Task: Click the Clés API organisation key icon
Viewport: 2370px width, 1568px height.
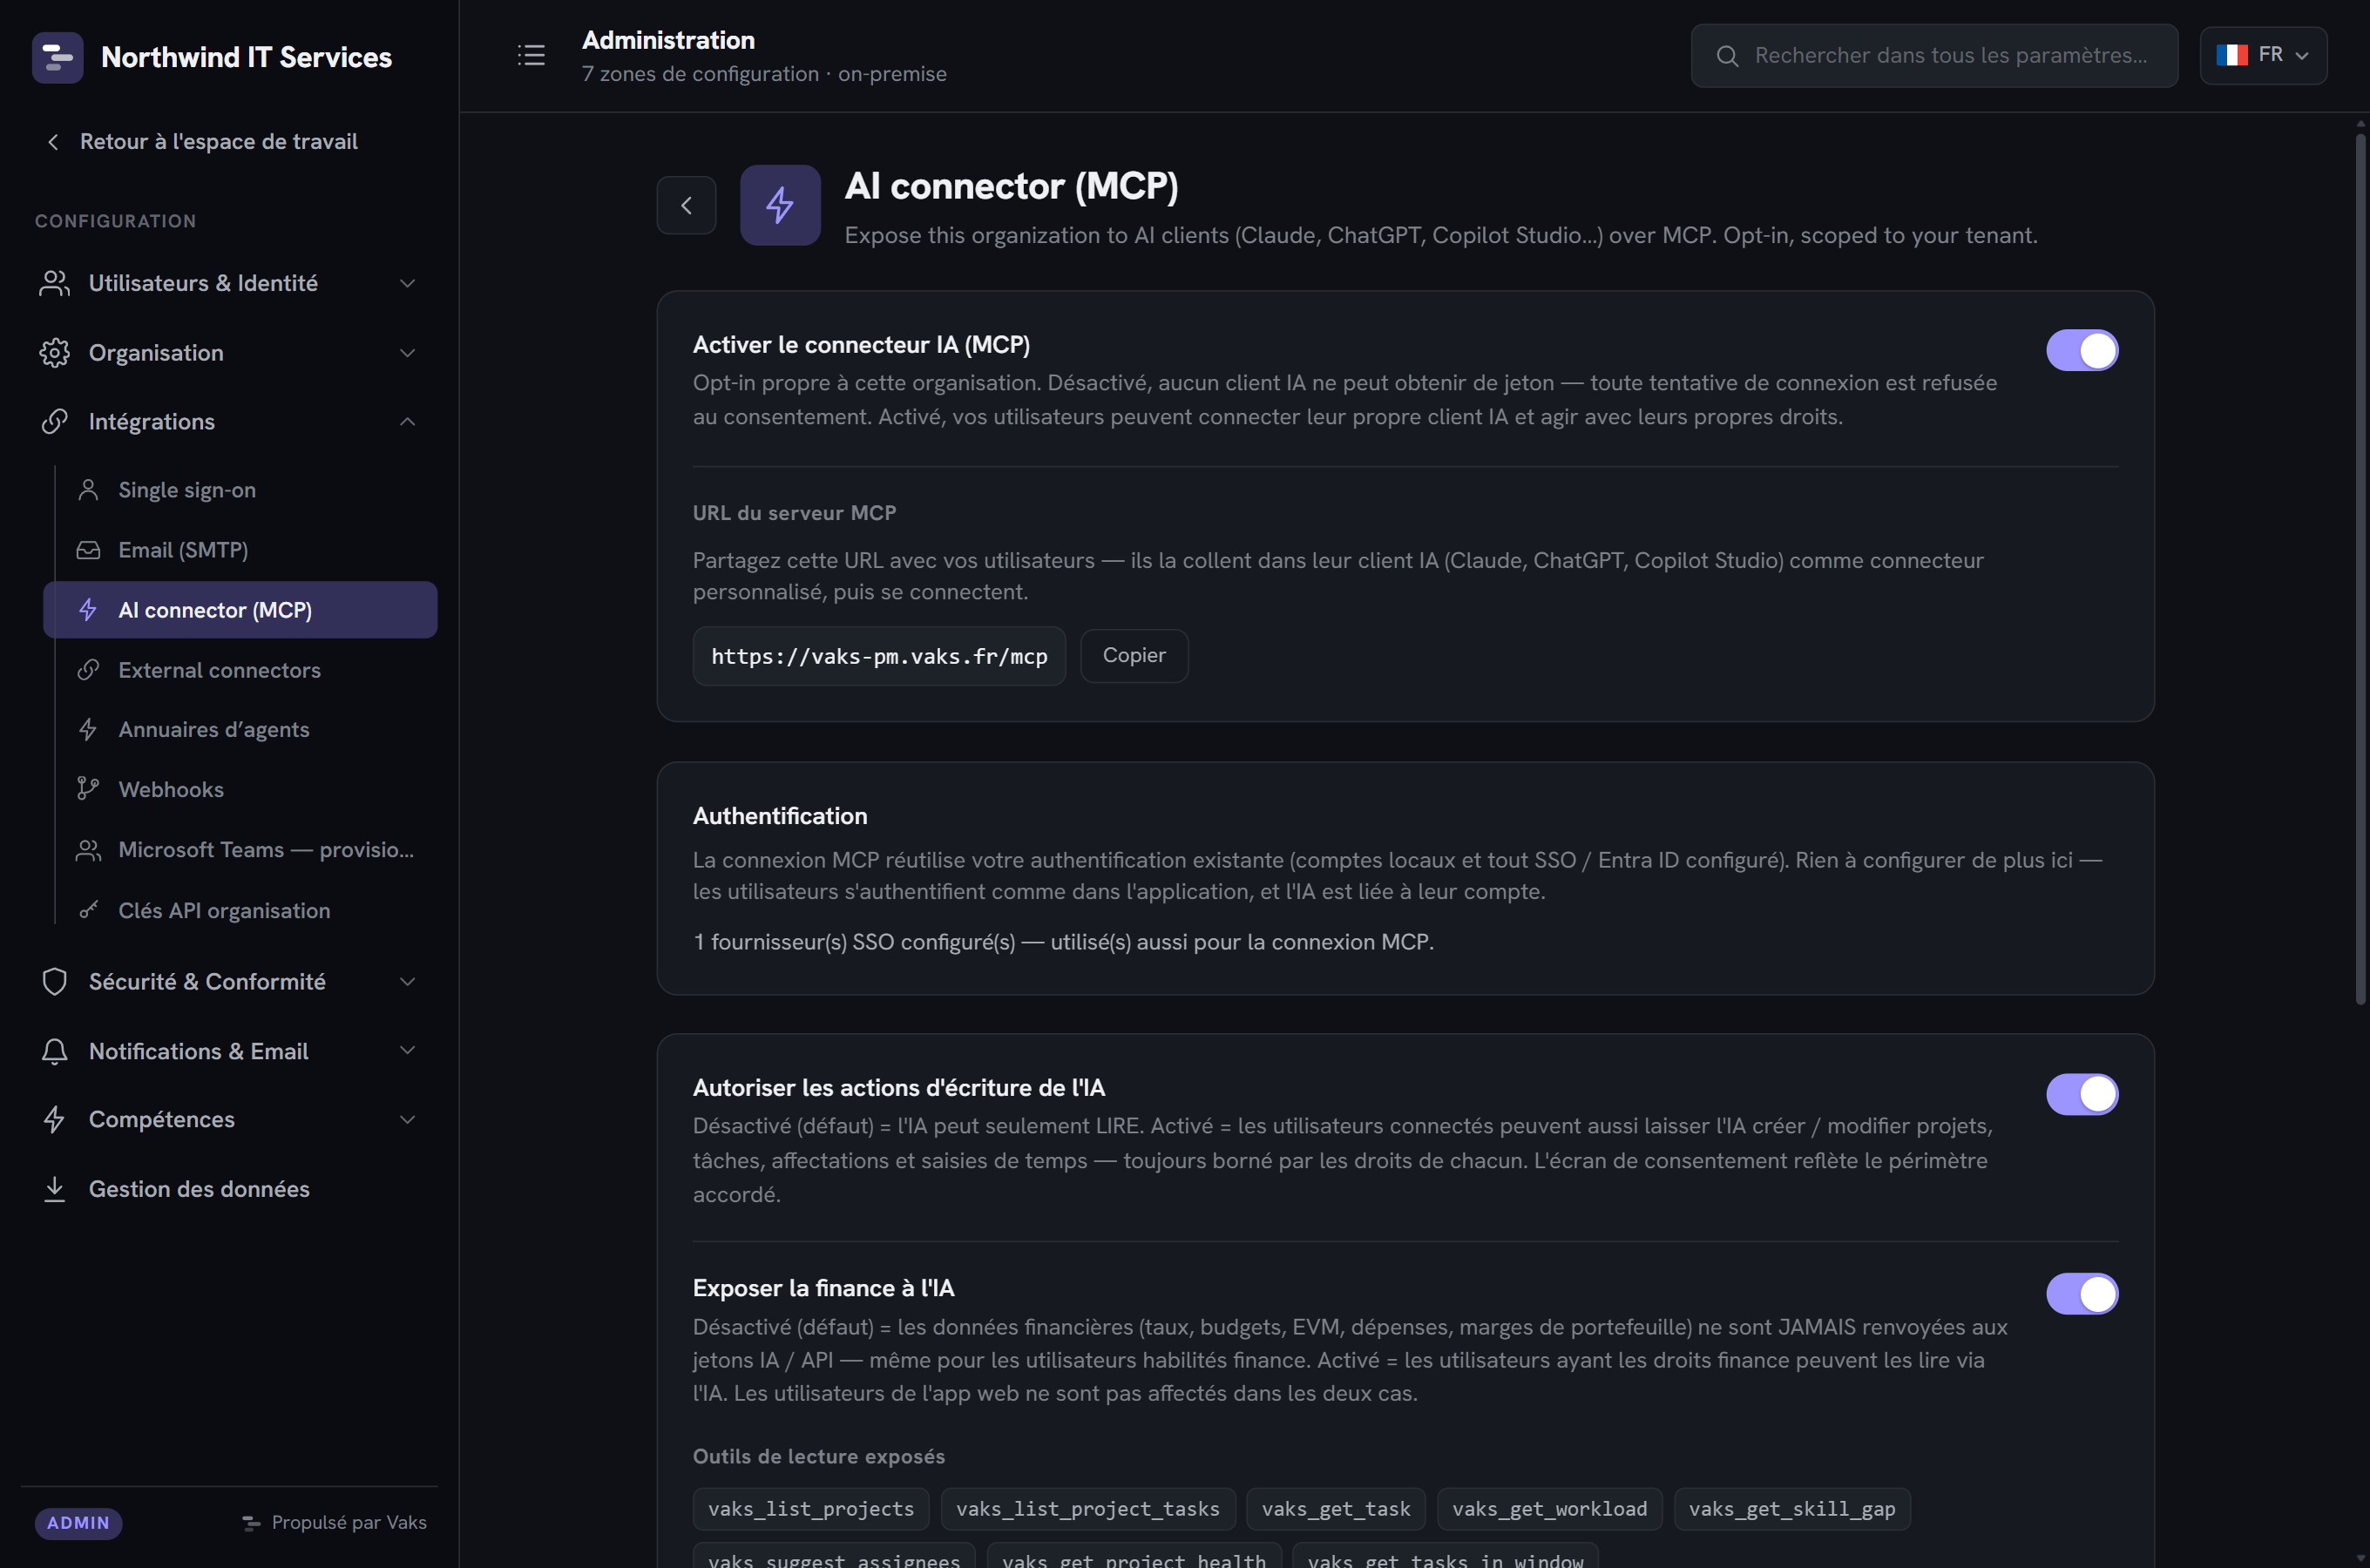Action: click(88, 910)
